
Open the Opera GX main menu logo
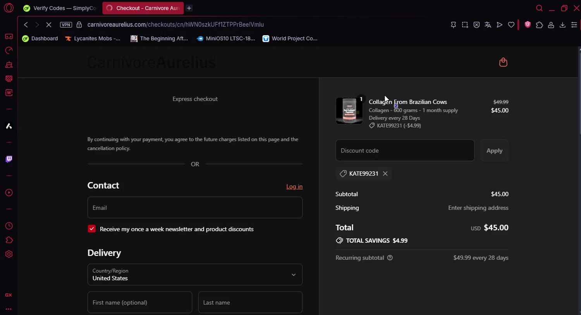coord(9,8)
